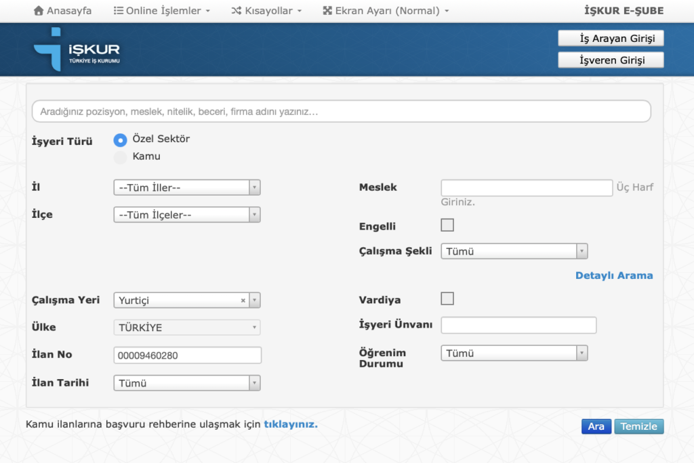
Task: Open the Çalışma Şekli dropdown
Action: pos(514,252)
